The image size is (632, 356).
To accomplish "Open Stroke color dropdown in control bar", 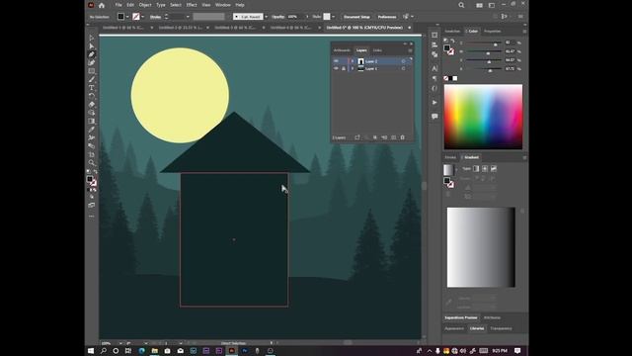I will point(143,17).
